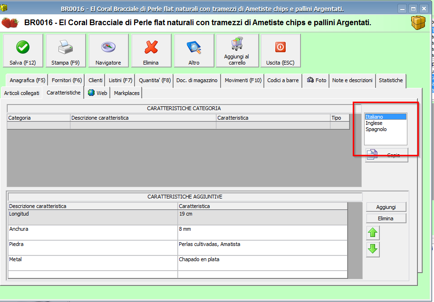Open the Note e descrizioni tab
The image size is (434, 302).
point(352,80)
